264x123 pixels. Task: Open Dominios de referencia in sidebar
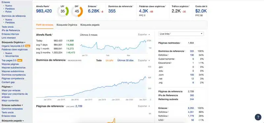coord(14,16)
